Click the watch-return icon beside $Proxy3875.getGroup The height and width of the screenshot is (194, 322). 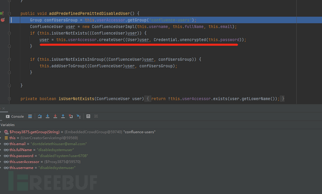[6, 132]
